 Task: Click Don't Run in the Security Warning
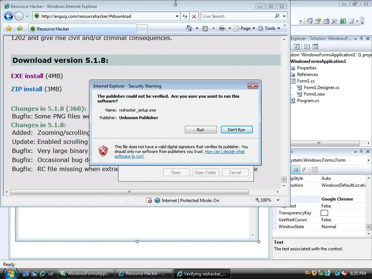pyautogui.click(x=236, y=130)
